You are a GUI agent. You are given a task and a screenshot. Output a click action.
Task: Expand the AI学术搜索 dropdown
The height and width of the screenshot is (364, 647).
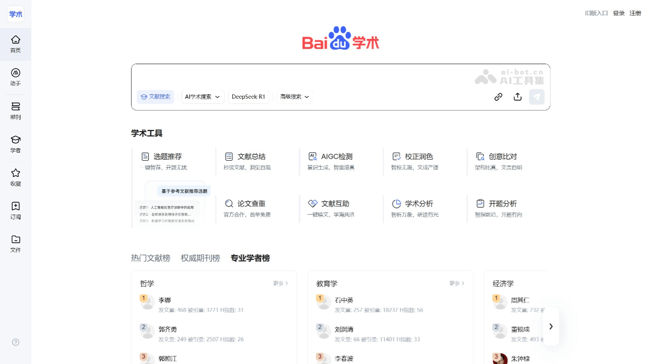coord(202,97)
